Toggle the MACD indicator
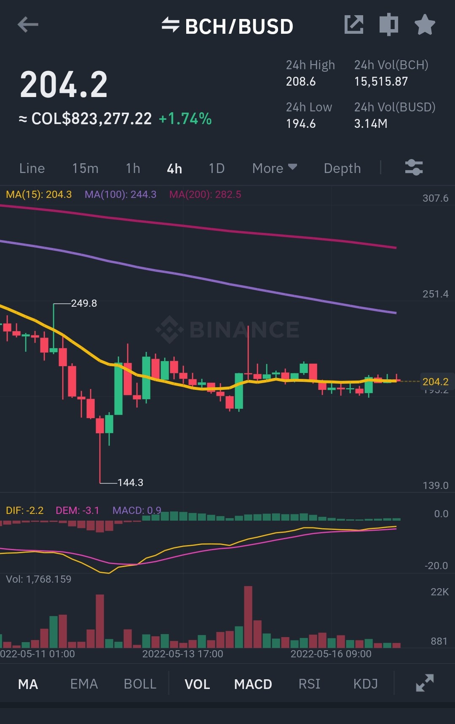The height and width of the screenshot is (724, 455). point(253,684)
